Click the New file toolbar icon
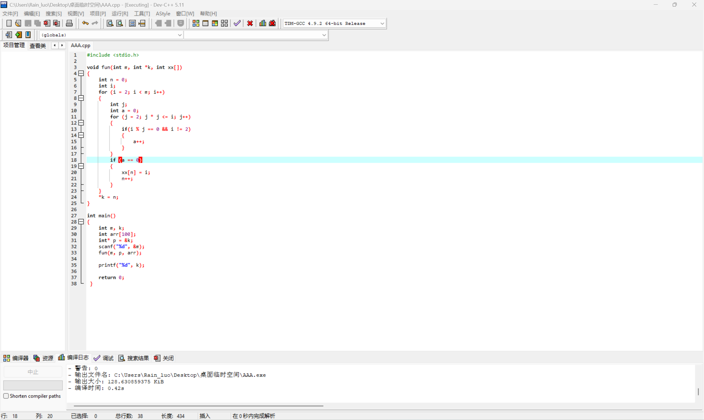 click(9, 23)
